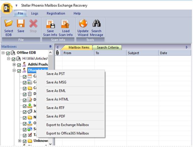Click the contacts folder icon in tree

coord(30,82)
